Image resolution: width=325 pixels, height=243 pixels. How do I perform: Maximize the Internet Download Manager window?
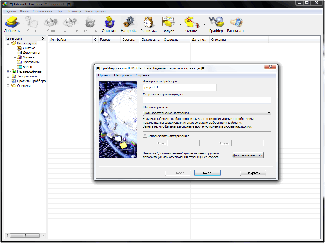click(307, 3)
